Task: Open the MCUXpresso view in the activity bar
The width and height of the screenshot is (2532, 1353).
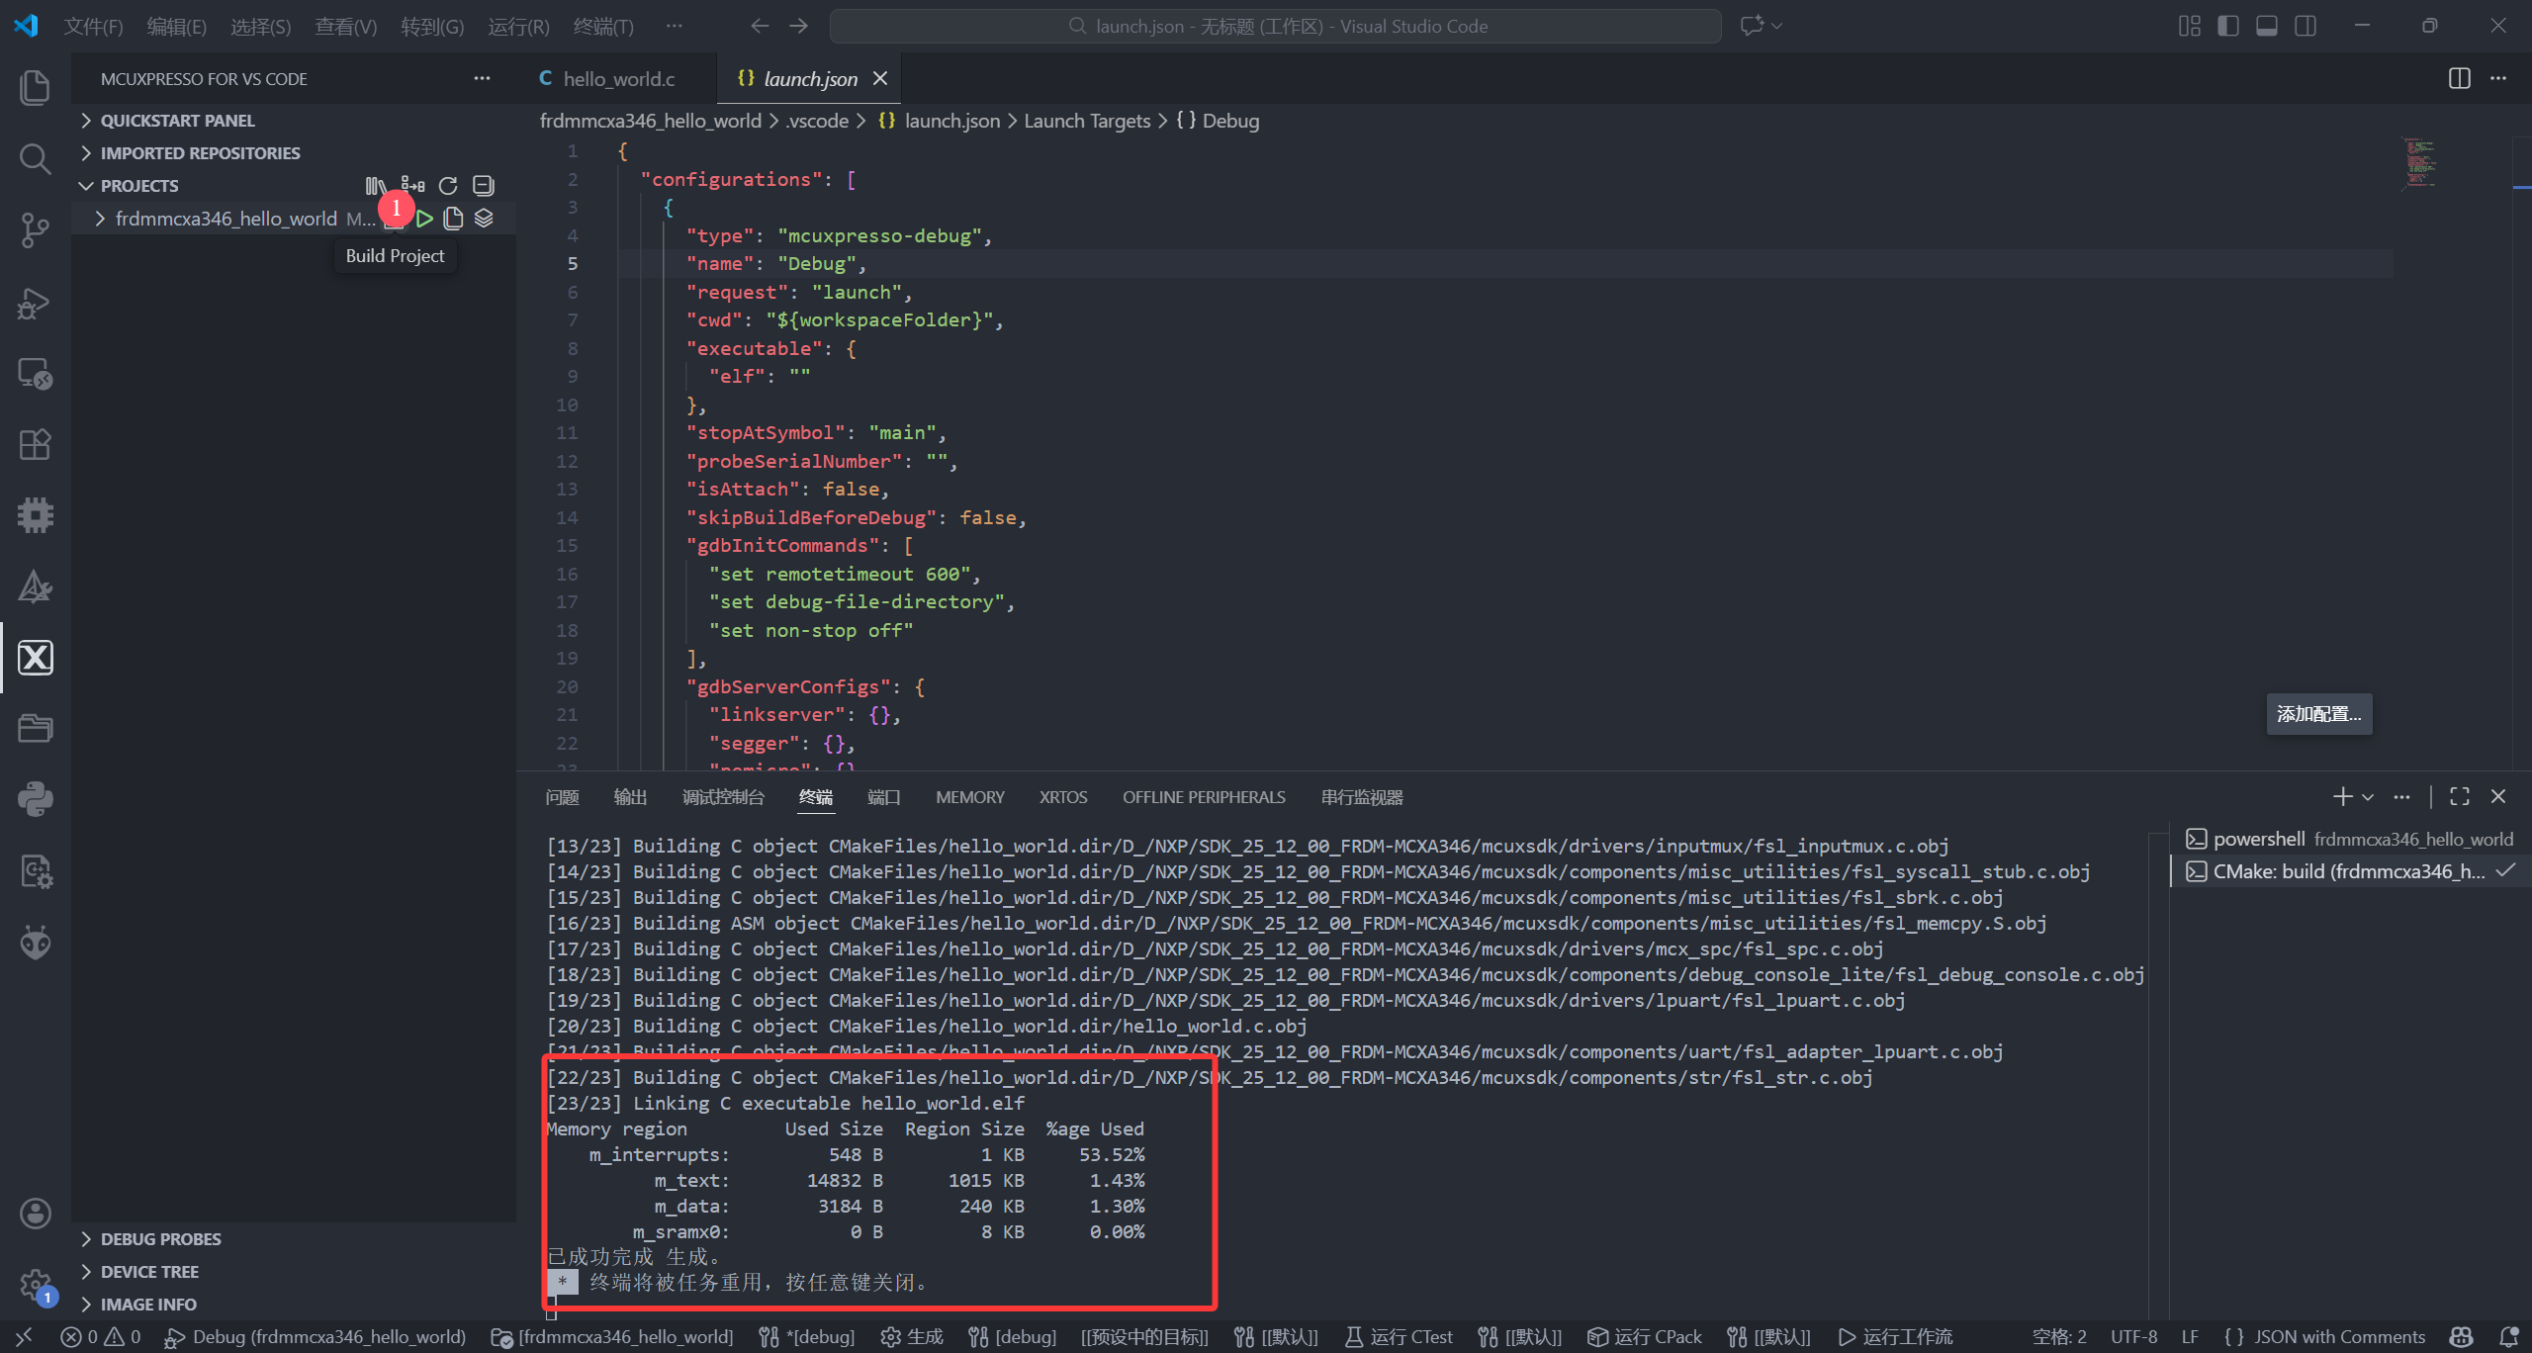Action: coord(36,658)
